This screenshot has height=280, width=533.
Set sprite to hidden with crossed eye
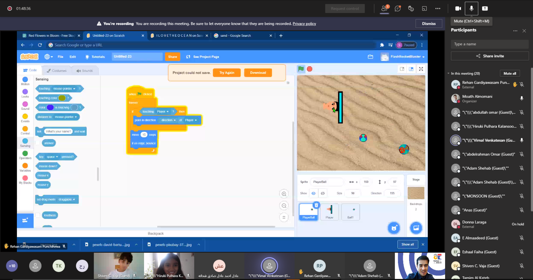(322, 193)
